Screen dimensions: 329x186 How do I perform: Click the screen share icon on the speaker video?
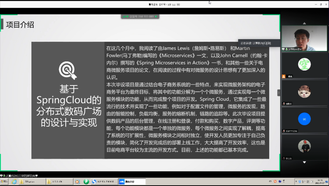(283, 49)
